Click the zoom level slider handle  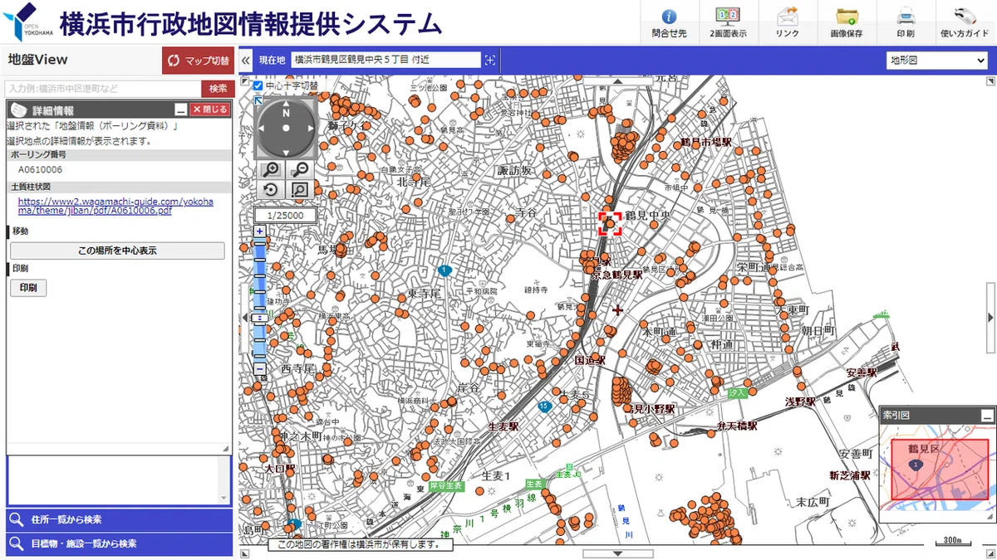coord(260,317)
